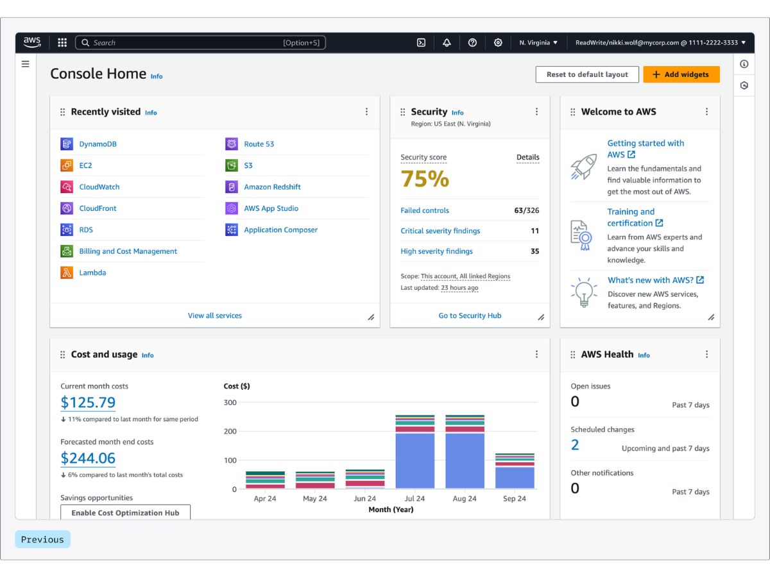Click the EC2 service icon
The height and width of the screenshot is (577, 770).
coord(67,165)
